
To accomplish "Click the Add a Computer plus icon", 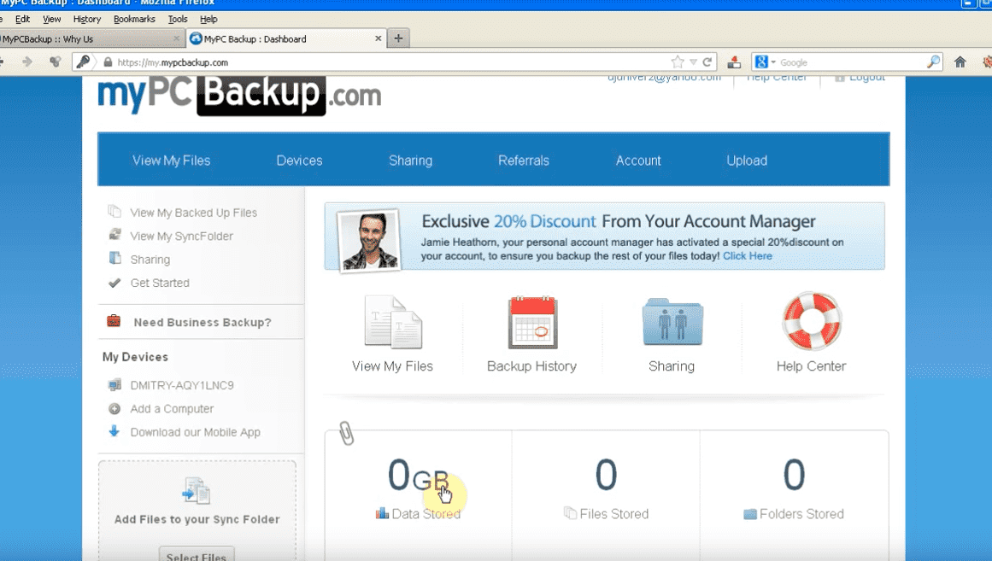I will pyautogui.click(x=114, y=409).
